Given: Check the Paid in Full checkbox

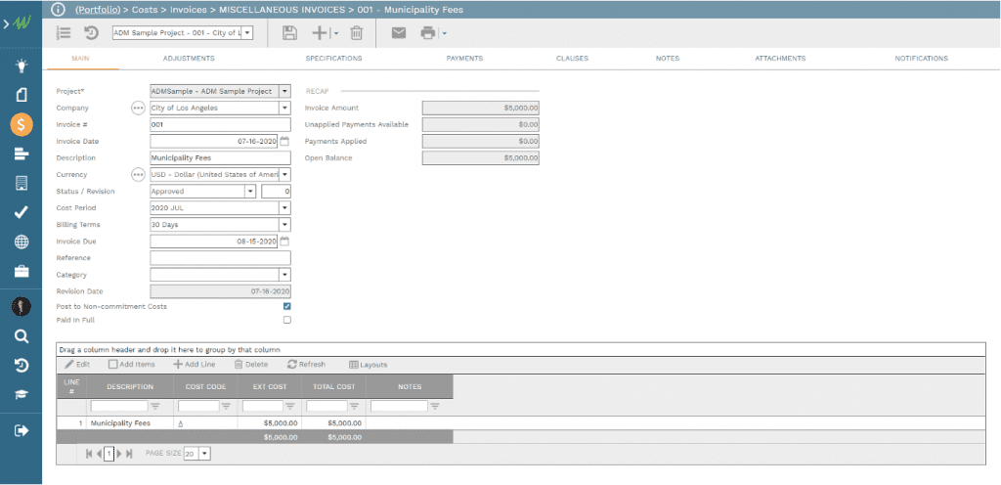Looking at the screenshot, I should coord(286,320).
